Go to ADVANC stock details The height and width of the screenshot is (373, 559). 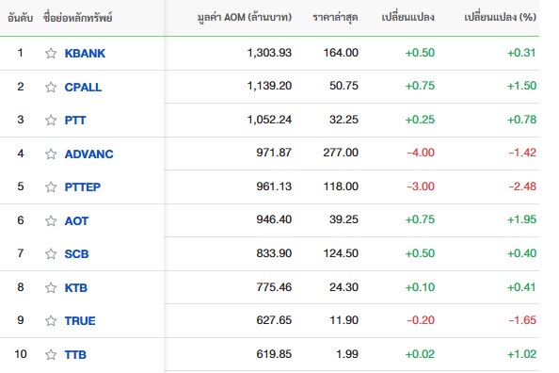click(x=89, y=154)
